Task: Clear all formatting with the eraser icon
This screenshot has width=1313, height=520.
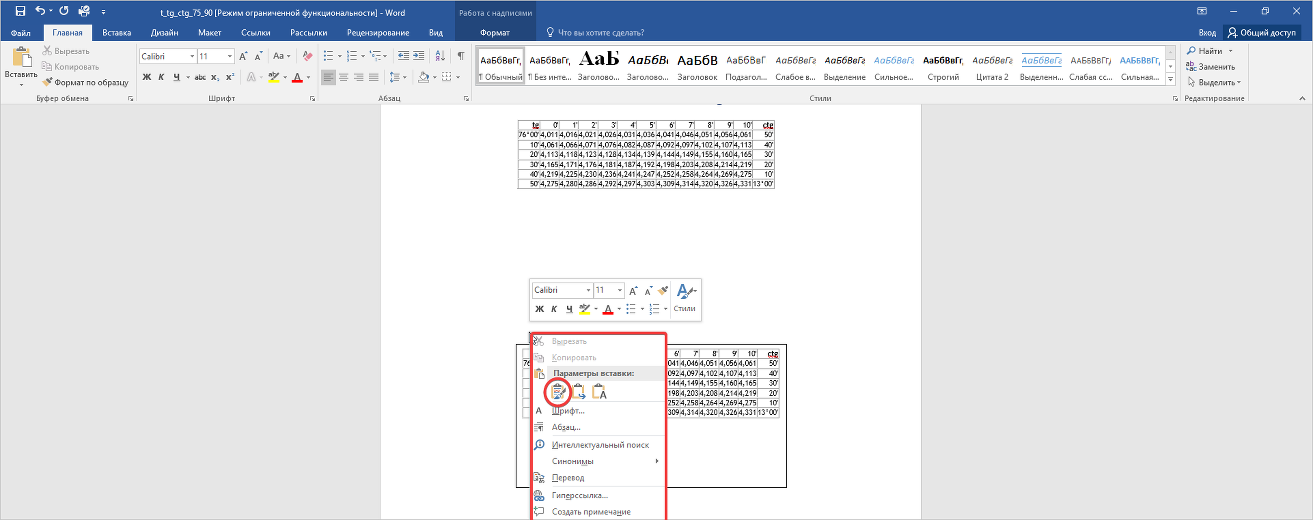Action: (x=307, y=56)
